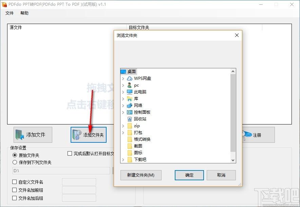Select 控制面板 label in folder tree
This screenshot has width=300, height=207.
pos(142,112)
